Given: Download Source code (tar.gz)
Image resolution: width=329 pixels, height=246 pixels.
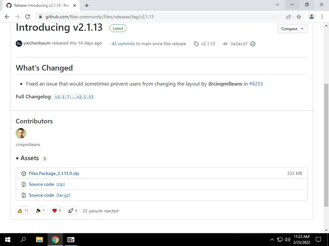Looking at the screenshot, I should 49,195.
